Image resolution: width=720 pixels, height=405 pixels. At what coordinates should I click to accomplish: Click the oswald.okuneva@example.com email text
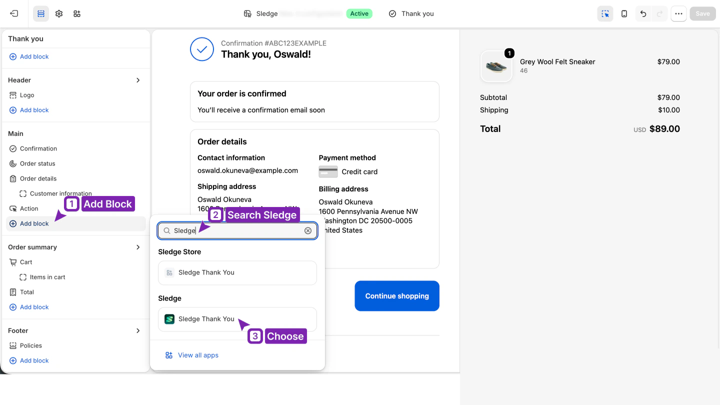[247, 170]
